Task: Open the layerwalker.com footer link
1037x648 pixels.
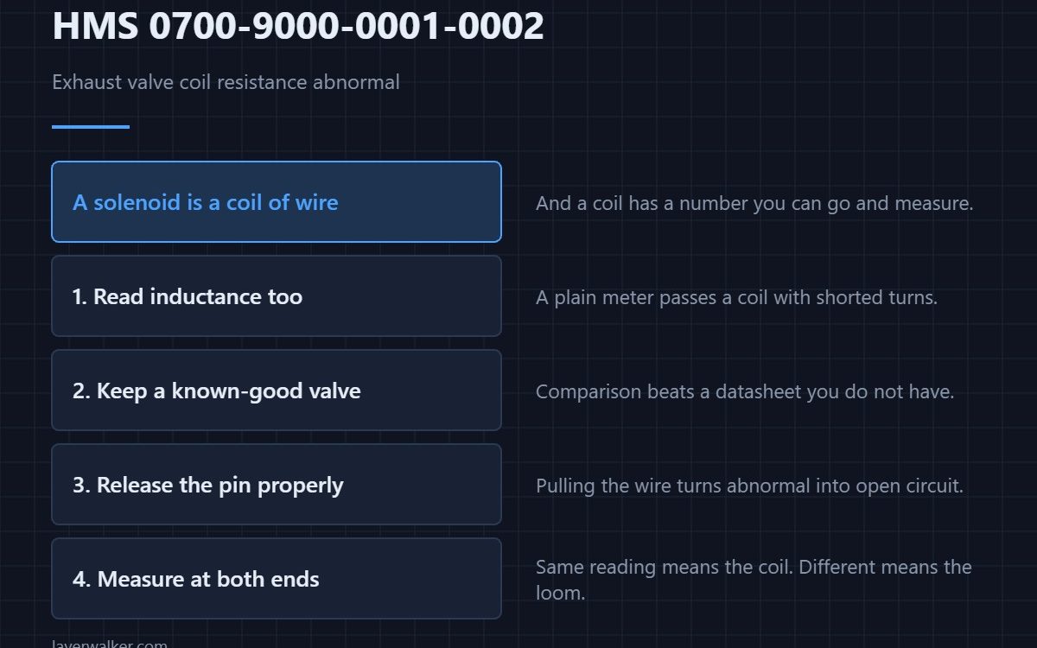Action: click(110, 645)
